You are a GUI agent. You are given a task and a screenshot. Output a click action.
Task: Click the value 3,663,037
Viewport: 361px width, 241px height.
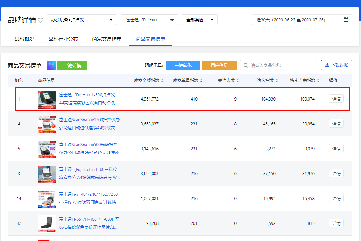click(x=150, y=124)
